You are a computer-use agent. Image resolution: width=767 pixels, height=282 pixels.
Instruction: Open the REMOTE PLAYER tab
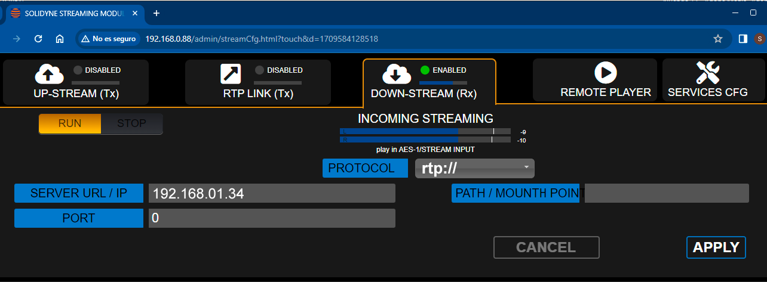pyautogui.click(x=594, y=80)
